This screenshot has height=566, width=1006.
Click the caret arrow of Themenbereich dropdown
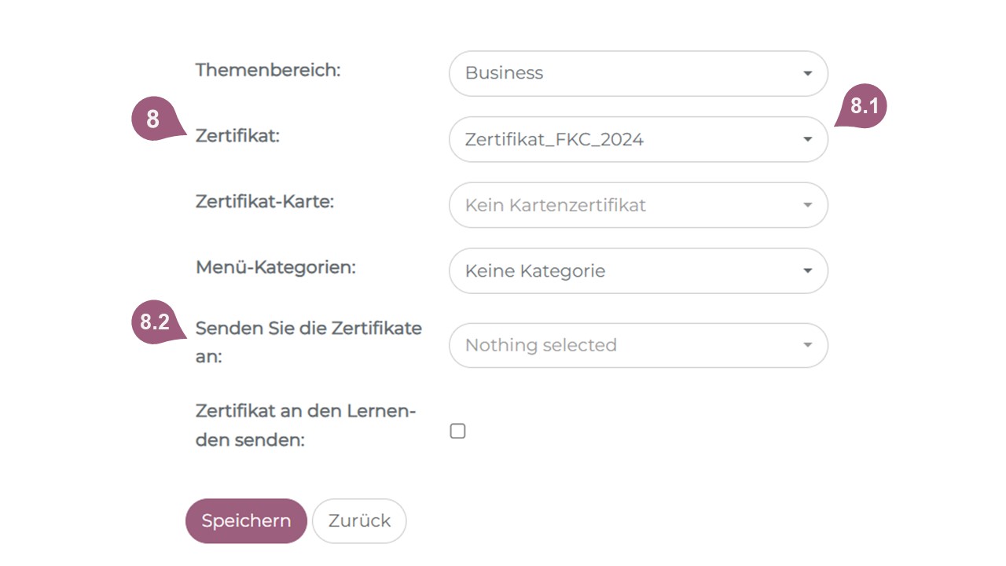pyautogui.click(x=807, y=73)
